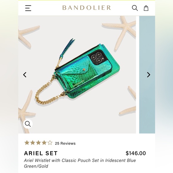Viewport: 173px width, 173px height.
Task: Open the site search magnifier icon
Action: click(135, 8)
